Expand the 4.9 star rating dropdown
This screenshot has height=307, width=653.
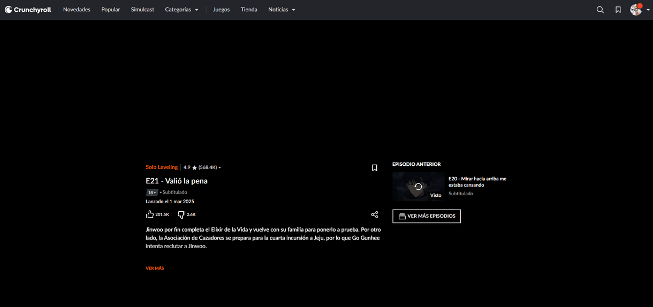[202, 167]
